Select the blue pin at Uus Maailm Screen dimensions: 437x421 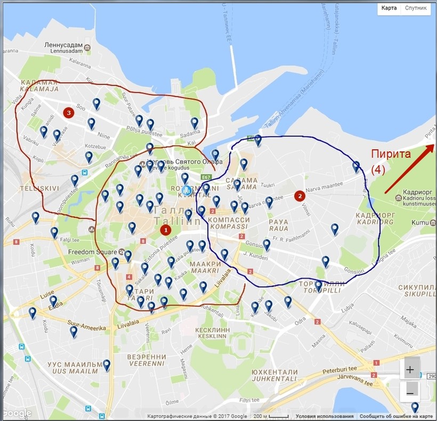107,365
